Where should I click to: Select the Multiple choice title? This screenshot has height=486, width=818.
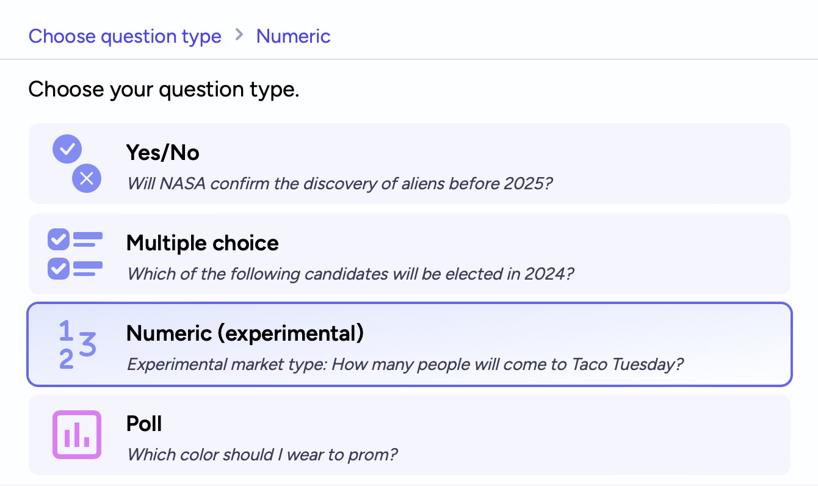(x=203, y=243)
